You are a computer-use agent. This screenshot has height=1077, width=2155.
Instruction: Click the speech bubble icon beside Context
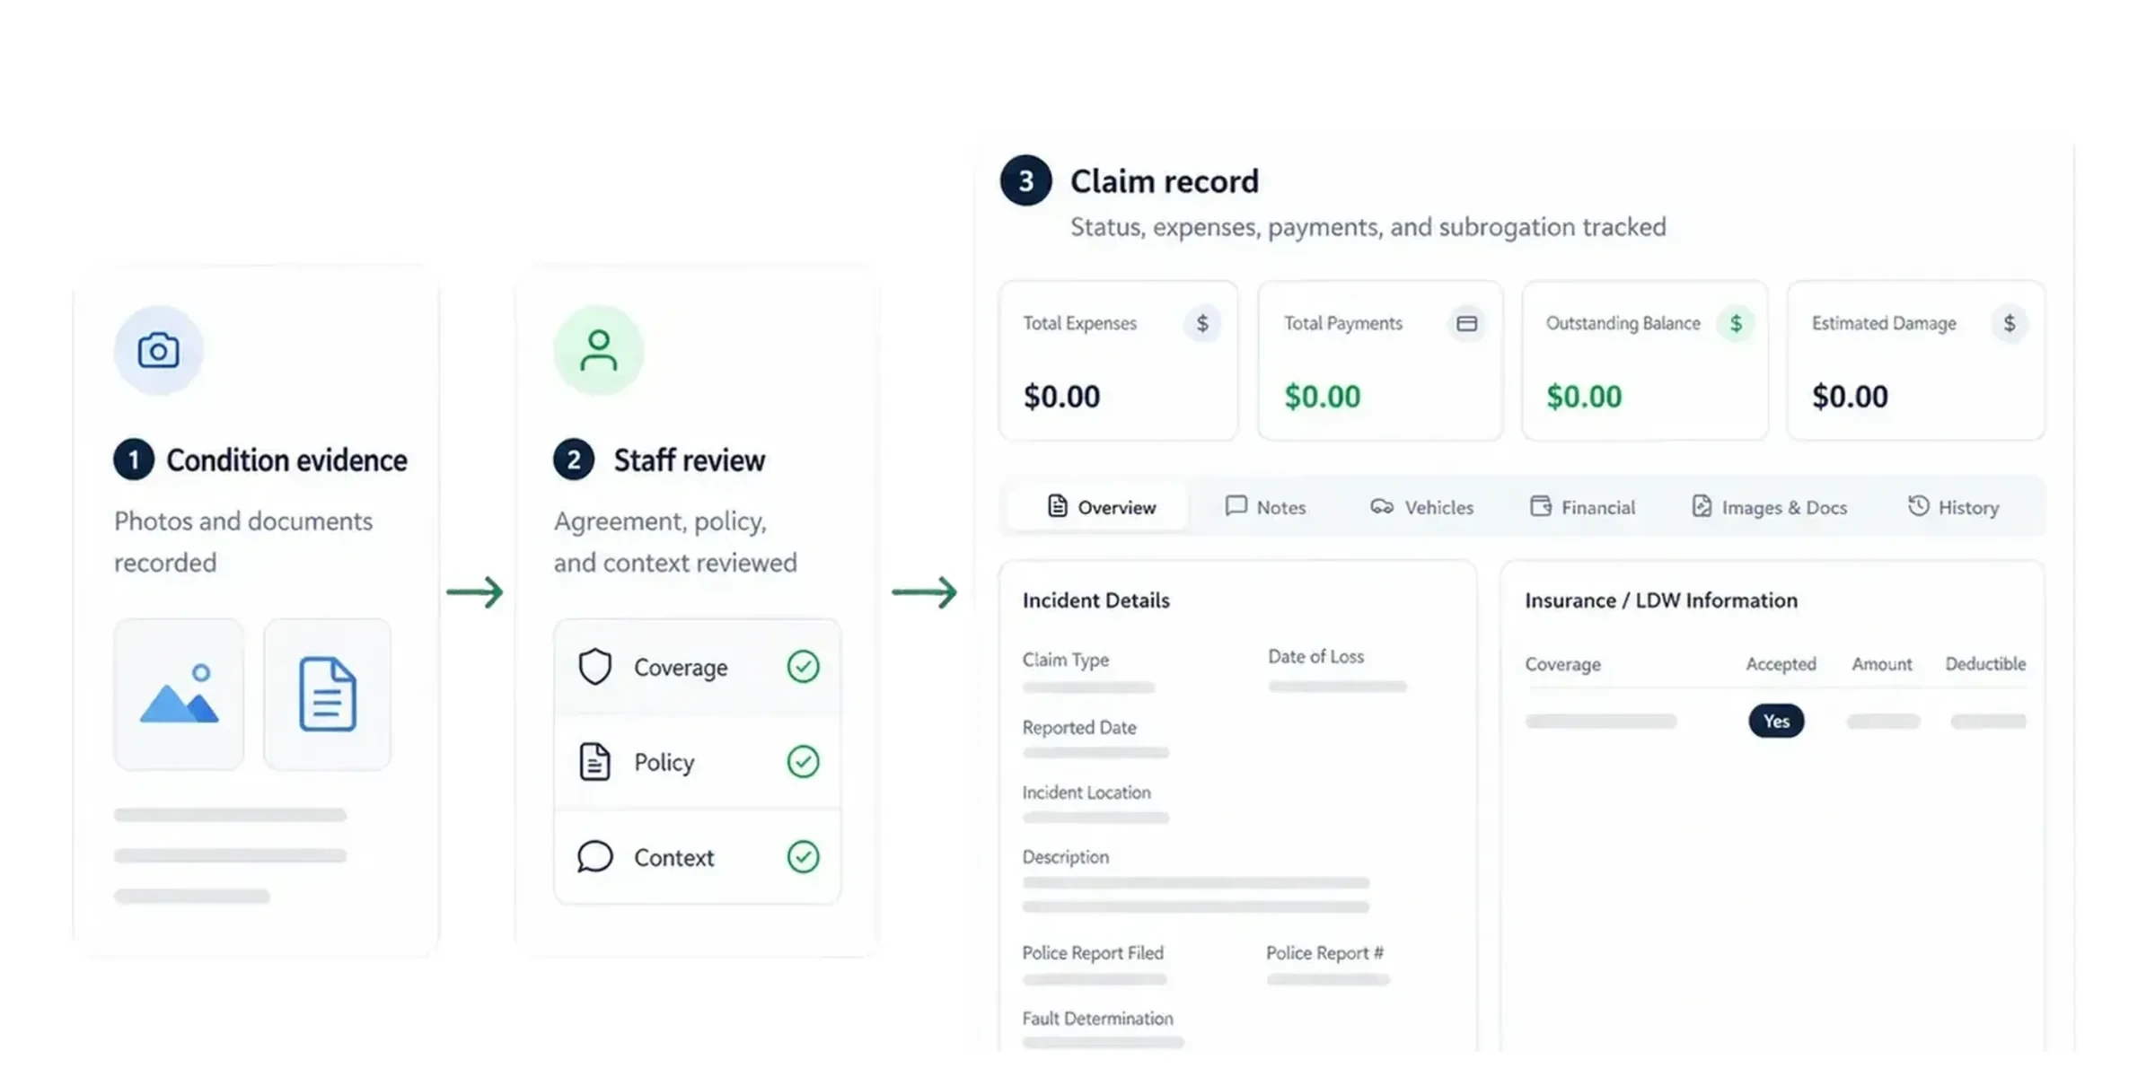click(594, 857)
